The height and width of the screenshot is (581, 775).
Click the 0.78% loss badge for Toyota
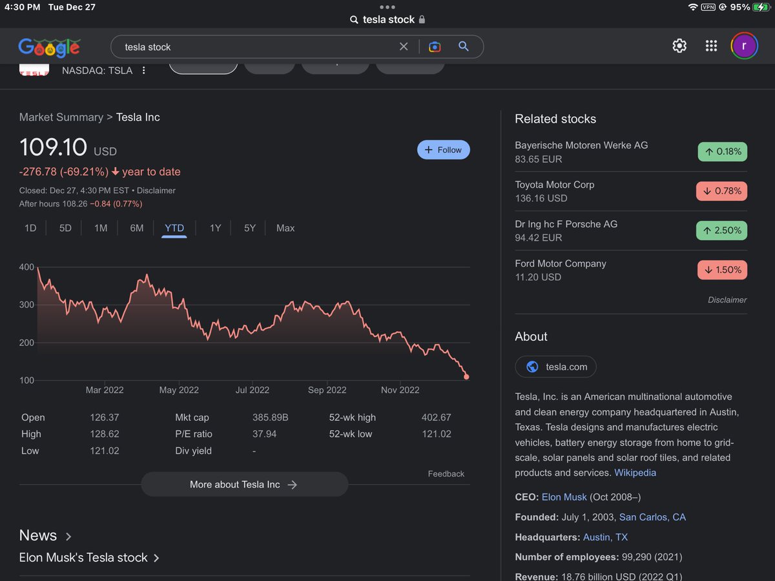pyautogui.click(x=722, y=191)
